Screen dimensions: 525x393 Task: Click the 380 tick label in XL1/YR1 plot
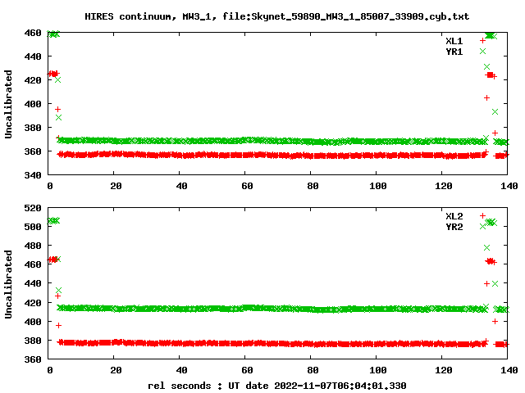pos(33,128)
